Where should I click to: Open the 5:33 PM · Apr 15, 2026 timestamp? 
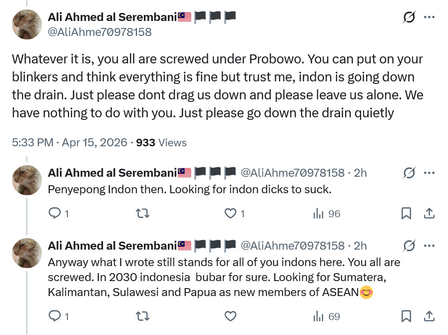pos(69,143)
